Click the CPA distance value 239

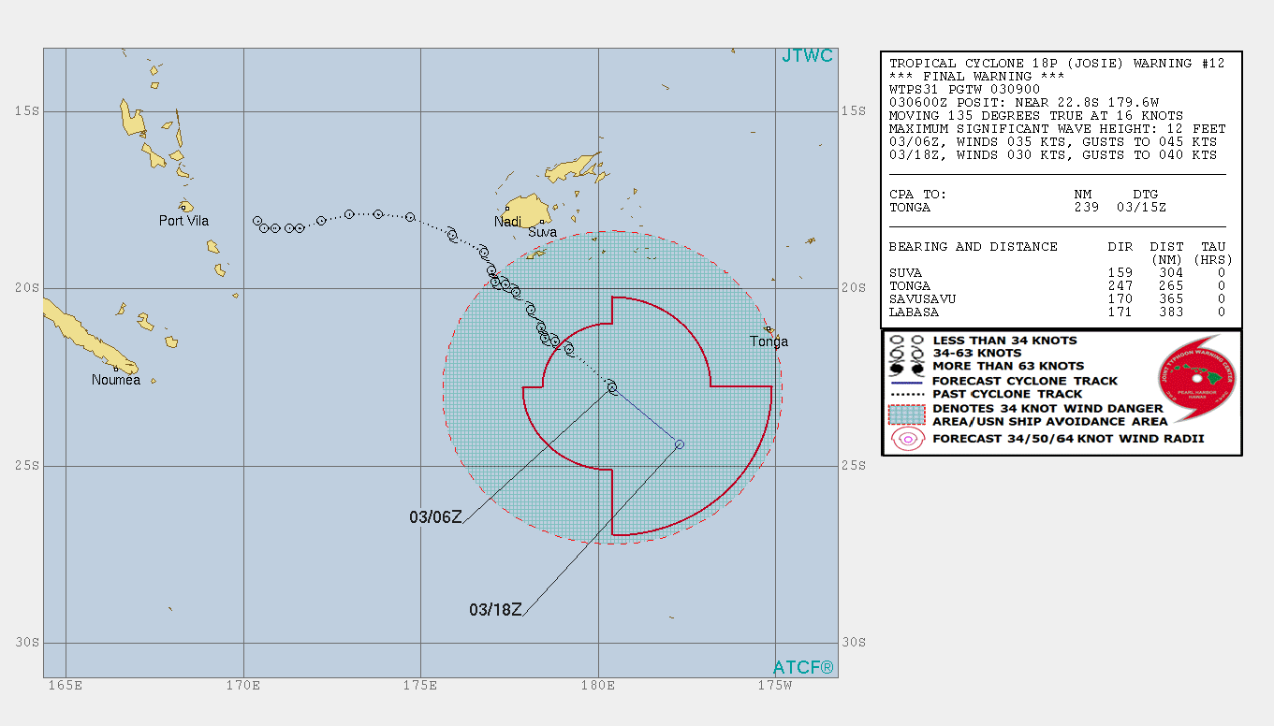(1086, 208)
